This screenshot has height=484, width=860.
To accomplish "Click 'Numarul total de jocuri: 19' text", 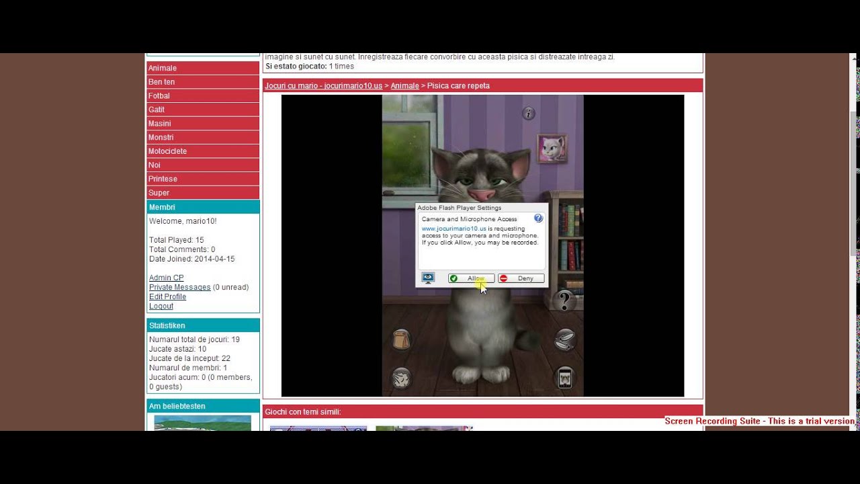I will [x=194, y=339].
